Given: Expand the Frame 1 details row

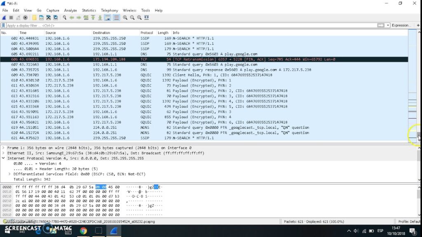Looking at the screenshot, I should (x=3, y=148).
